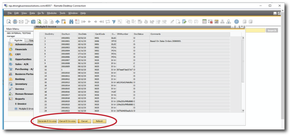Image resolution: width=291 pixels, height=136 pixels.
Task: Open the Tools menu
Action: tap(62, 13)
